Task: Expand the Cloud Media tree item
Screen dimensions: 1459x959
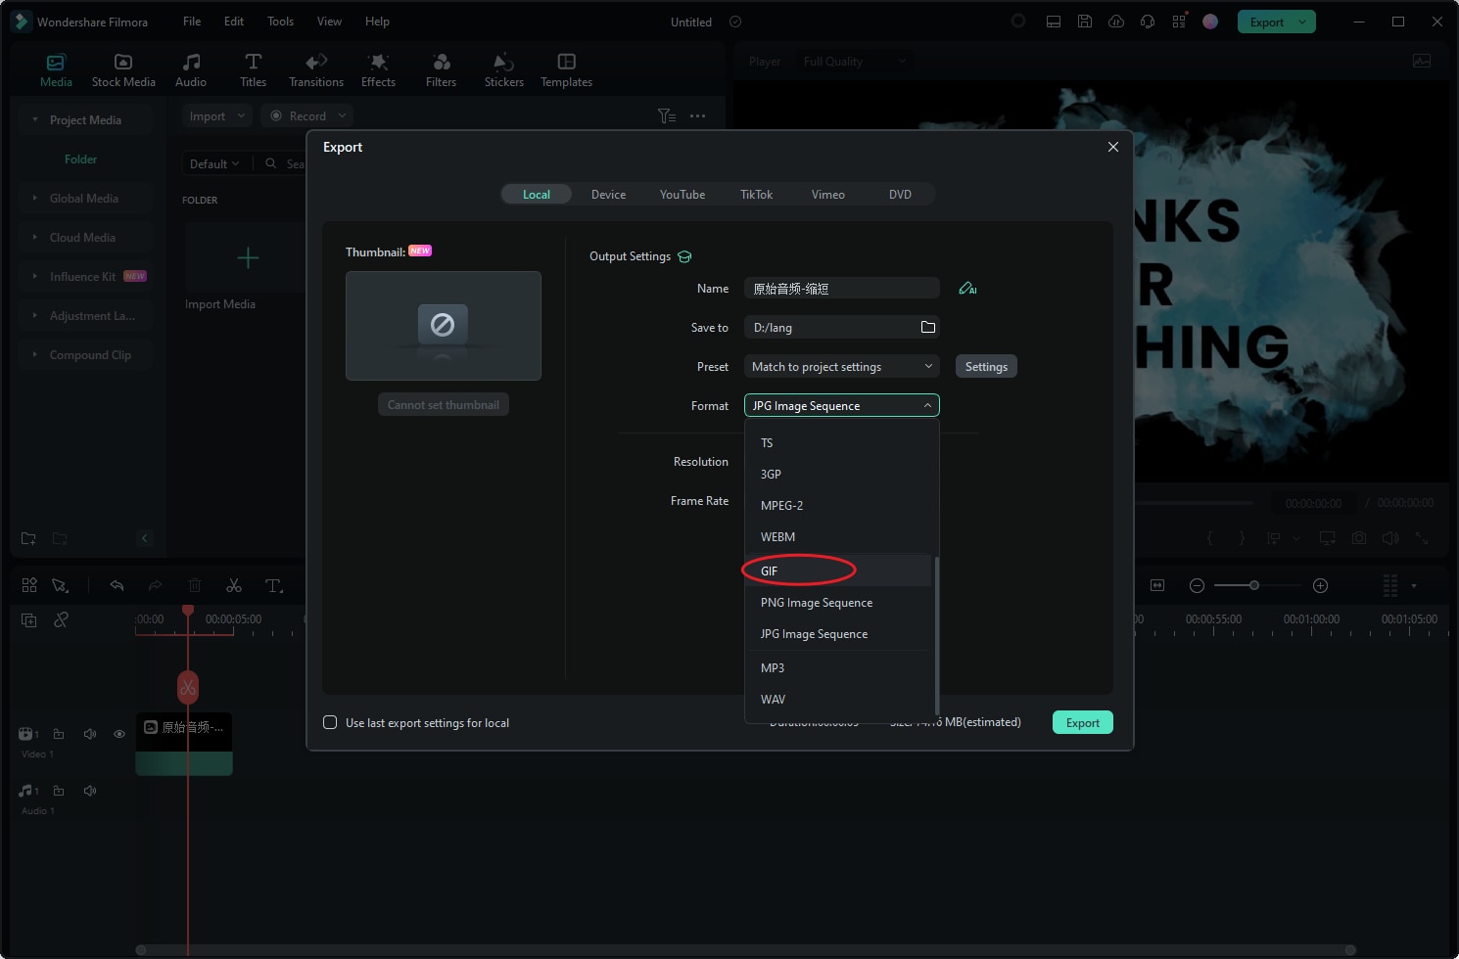Action: click(36, 237)
